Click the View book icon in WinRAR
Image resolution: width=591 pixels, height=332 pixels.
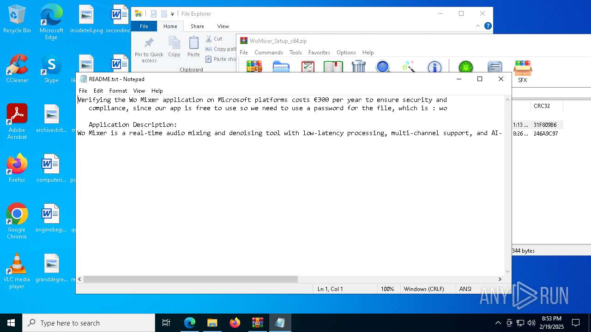tap(333, 66)
